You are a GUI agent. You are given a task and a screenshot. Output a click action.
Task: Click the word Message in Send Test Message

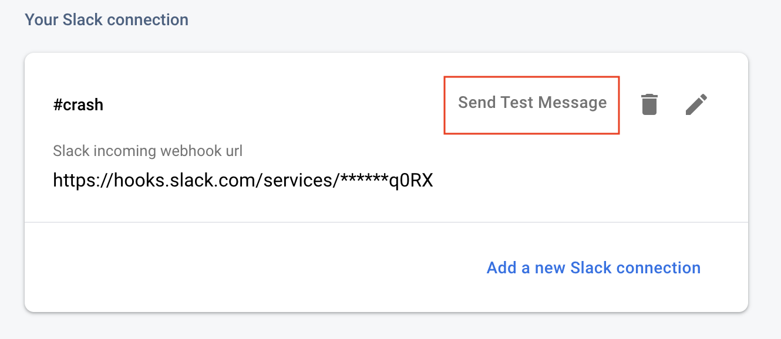(x=573, y=103)
